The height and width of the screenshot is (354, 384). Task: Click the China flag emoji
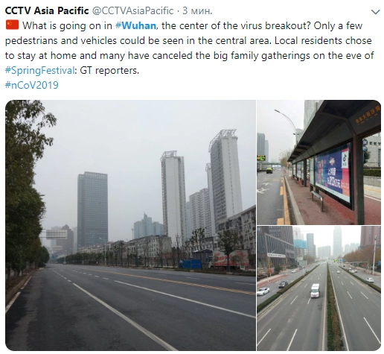pyautogui.click(x=12, y=25)
